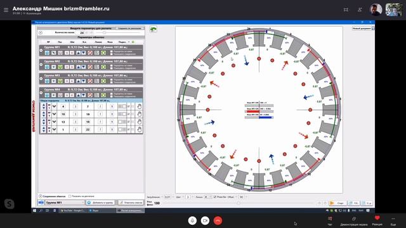This screenshot has width=406, height=228.
Task: Open the Skype hamburger menu
Action: pos(6,10)
